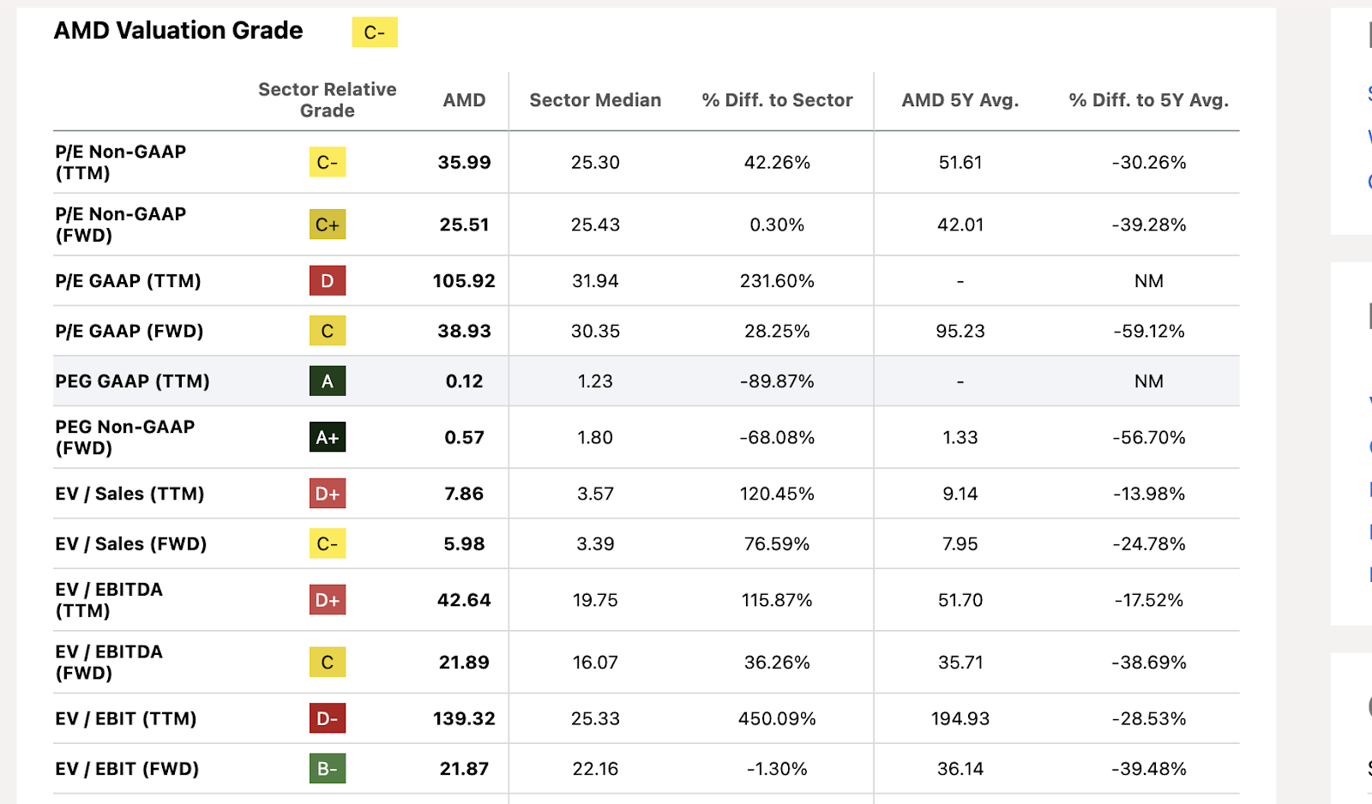Select the C- grade for P/E Non-GAAP (TTM)
The height and width of the screenshot is (804, 1372).
(327, 162)
